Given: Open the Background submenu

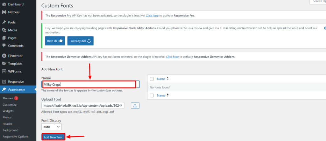Looking at the screenshot, I should tap(11, 130).
